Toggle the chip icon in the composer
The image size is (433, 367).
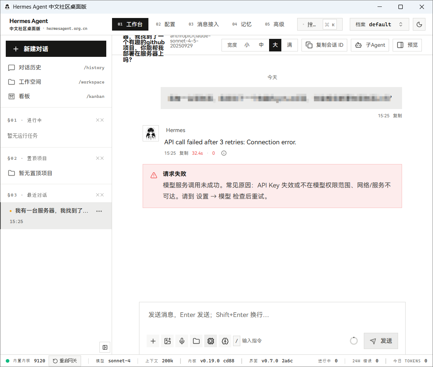click(210, 341)
